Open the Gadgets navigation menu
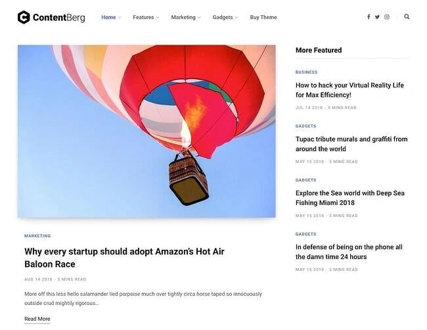 pyautogui.click(x=225, y=18)
